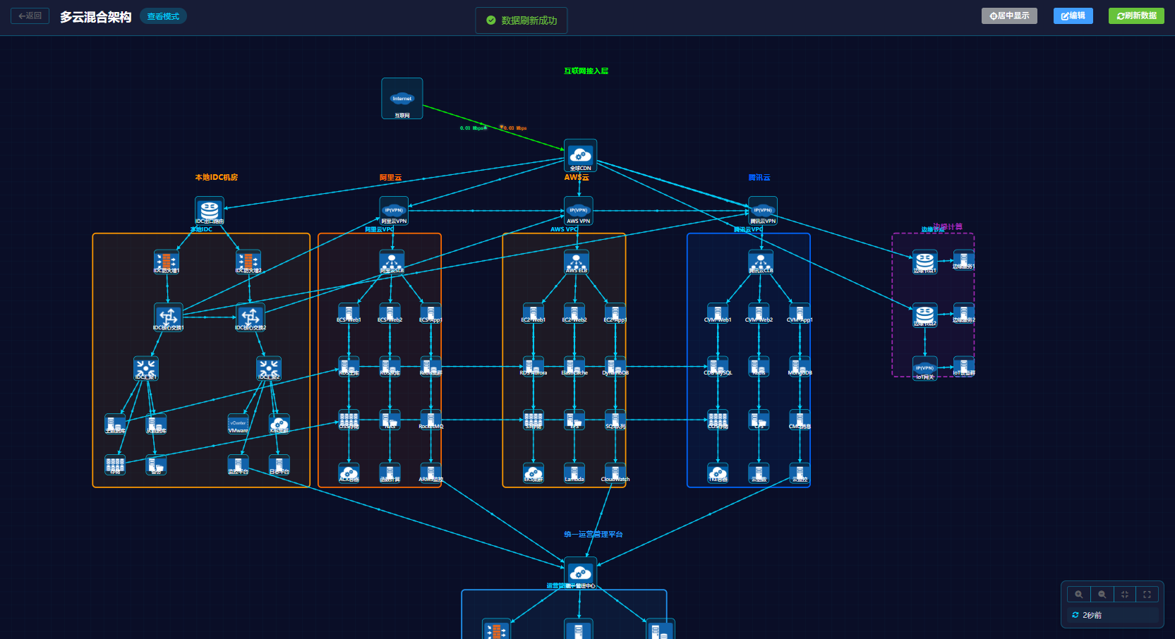The height and width of the screenshot is (639, 1175).
Task: Select the CVM-Web2 server node
Action: [759, 313]
